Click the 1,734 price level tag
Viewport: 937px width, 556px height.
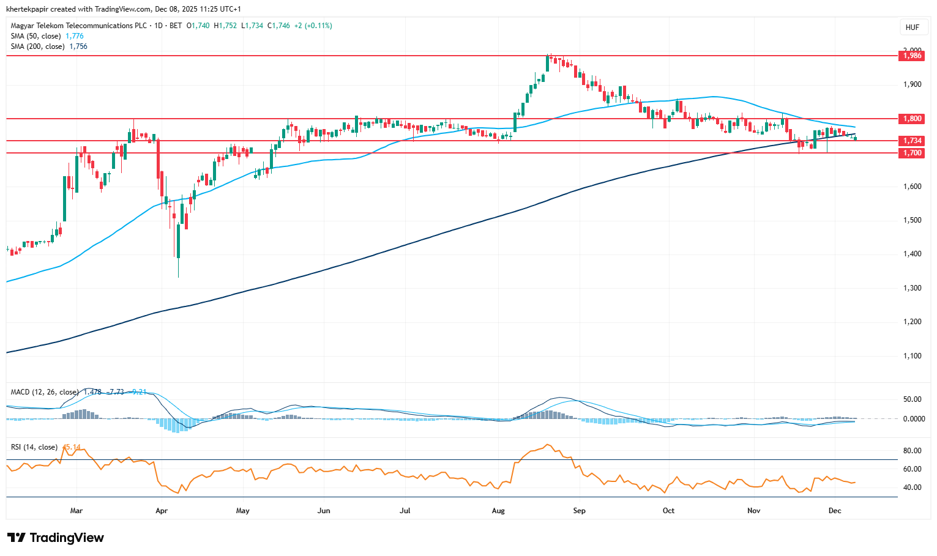(912, 141)
